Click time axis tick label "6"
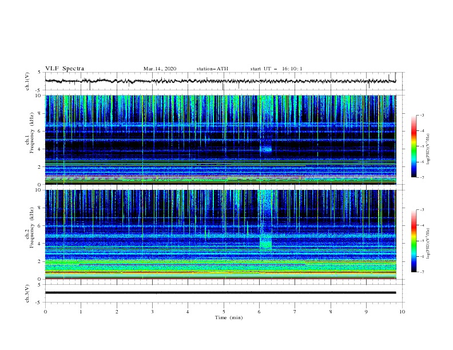Image resolution: width=453 pixels, height=350 pixels. coord(259,312)
